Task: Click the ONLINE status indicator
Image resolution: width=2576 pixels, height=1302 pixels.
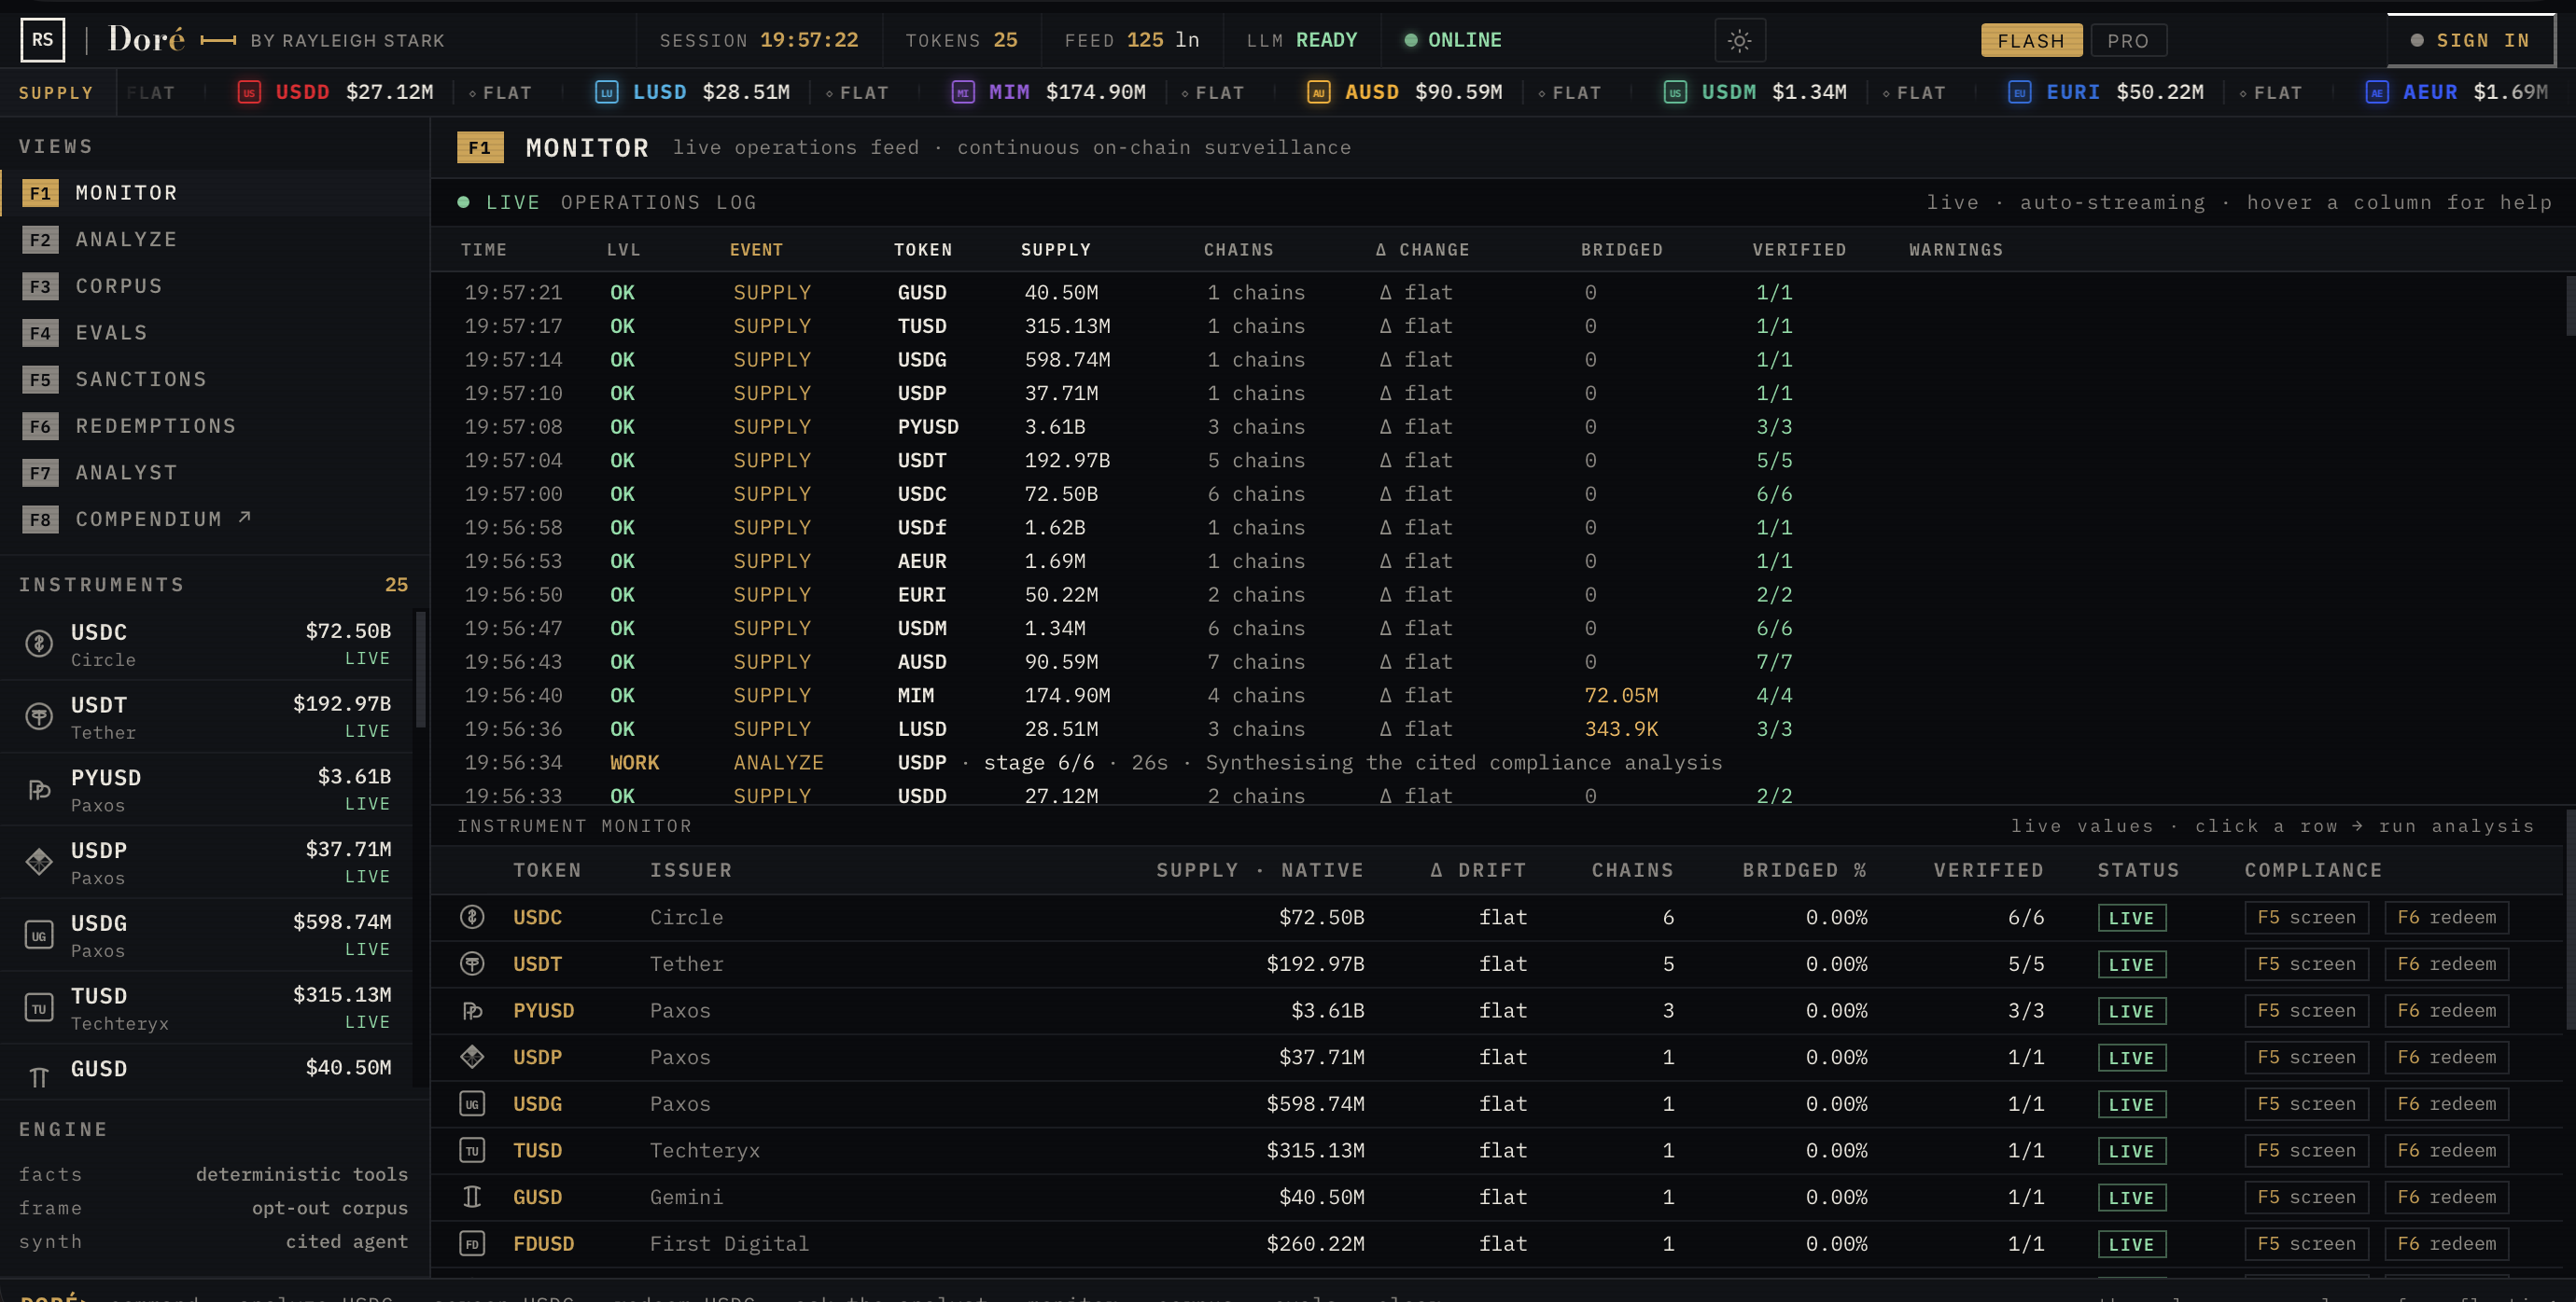Action: point(1453,40)
